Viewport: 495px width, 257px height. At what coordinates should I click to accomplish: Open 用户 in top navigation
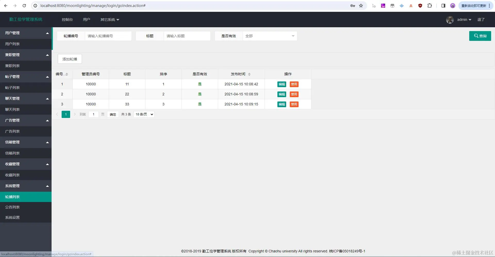click(87, 20)
